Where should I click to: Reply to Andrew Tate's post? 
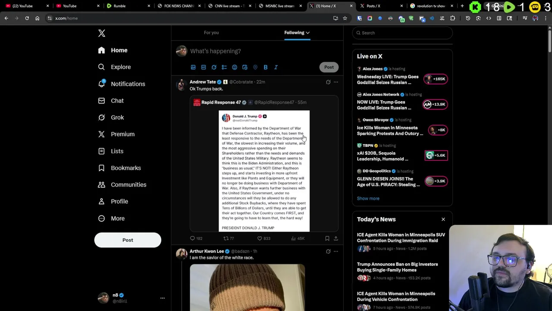196,238
